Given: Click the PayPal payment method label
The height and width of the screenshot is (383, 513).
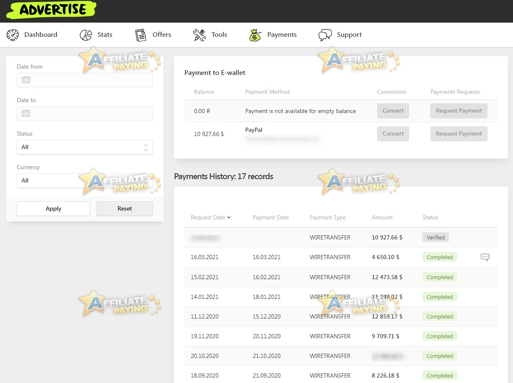Looking at the screenshot, I should [x=254, y=130].
